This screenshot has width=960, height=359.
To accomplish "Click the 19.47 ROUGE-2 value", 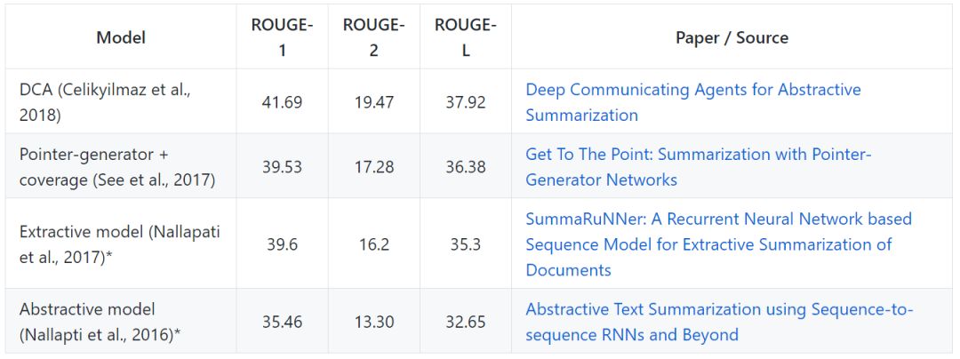I will coord(374,102).
